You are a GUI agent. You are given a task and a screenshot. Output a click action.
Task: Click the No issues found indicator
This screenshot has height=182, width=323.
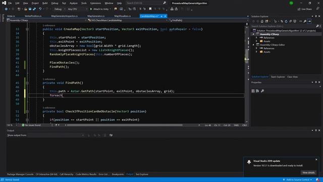point(31,125)
